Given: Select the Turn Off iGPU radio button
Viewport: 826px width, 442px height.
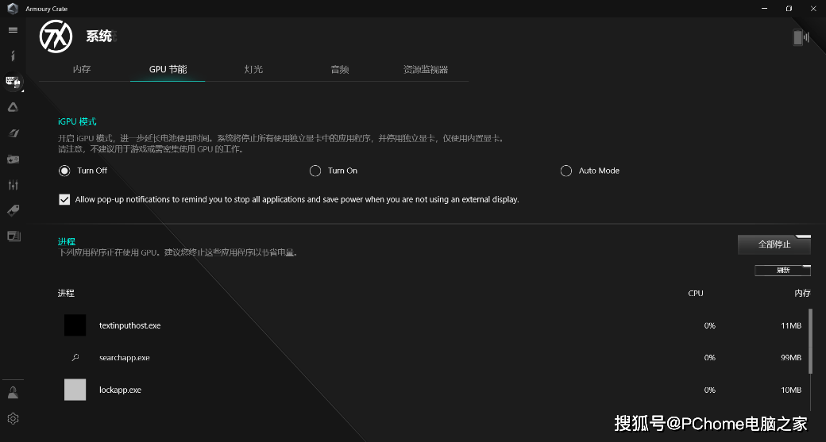Looking at the screenshot, I should click(x=64, y=171).
